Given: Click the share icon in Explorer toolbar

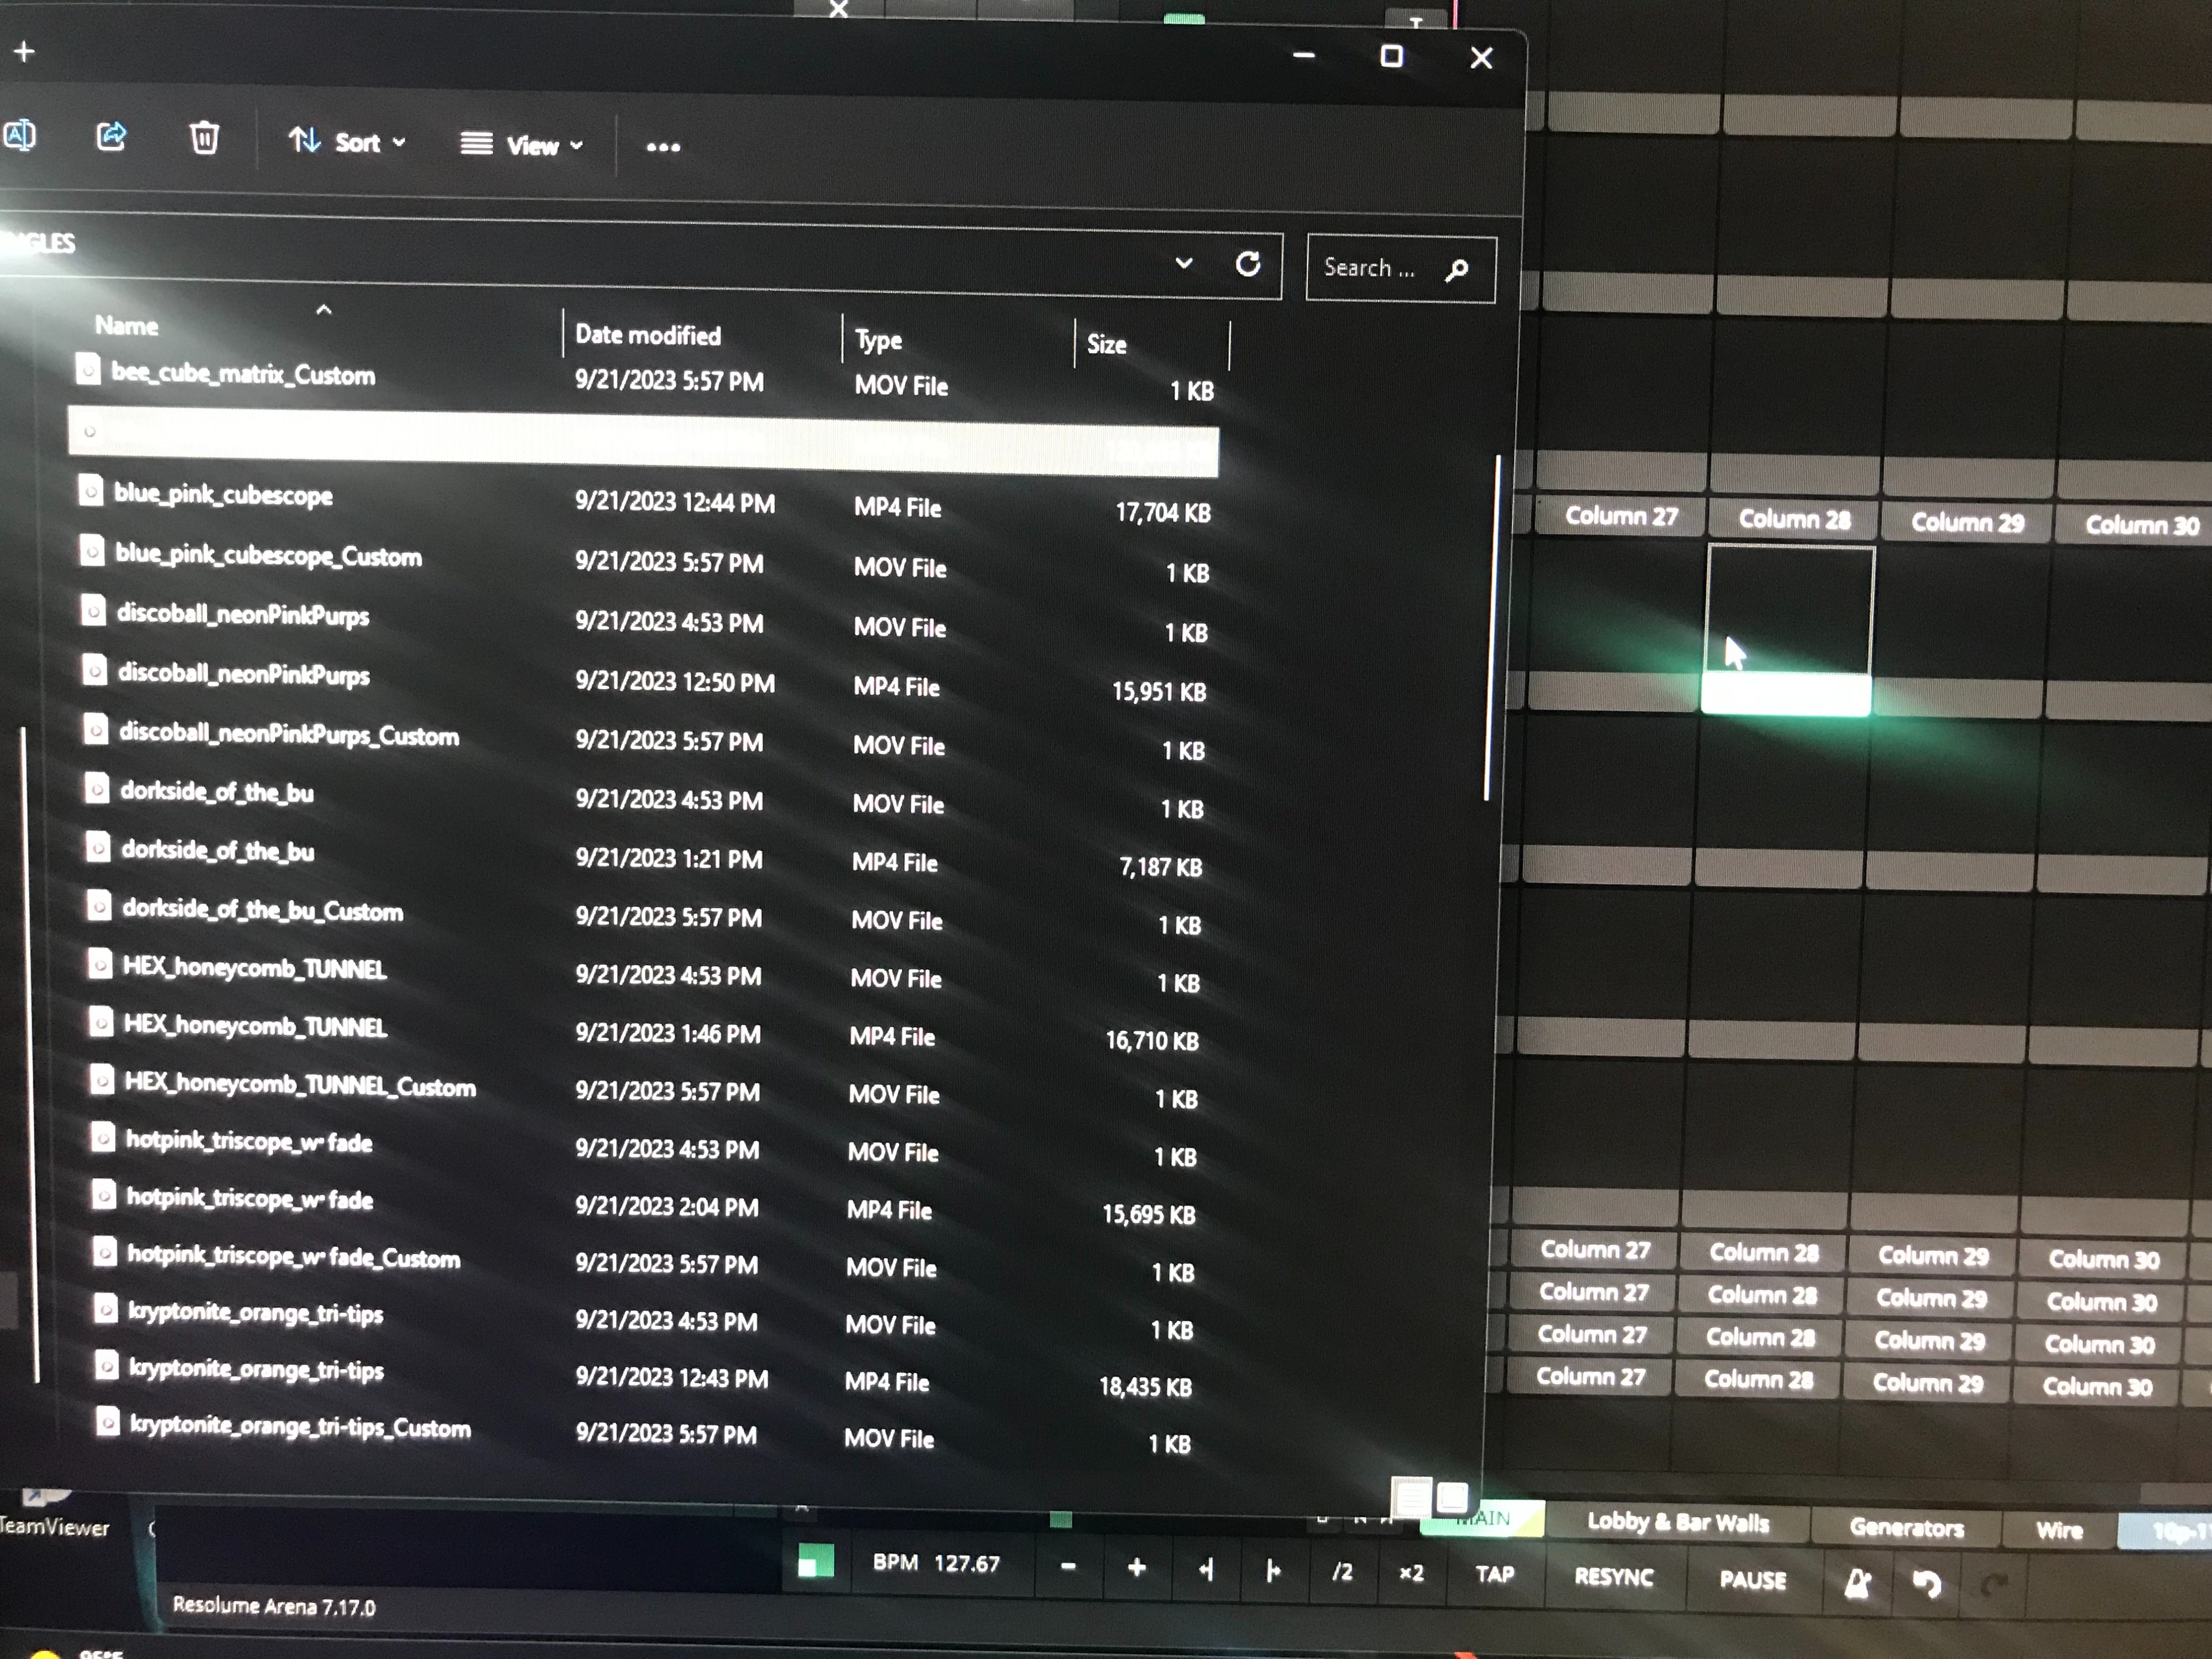Looking at the screenshot, I should [111, 136].
